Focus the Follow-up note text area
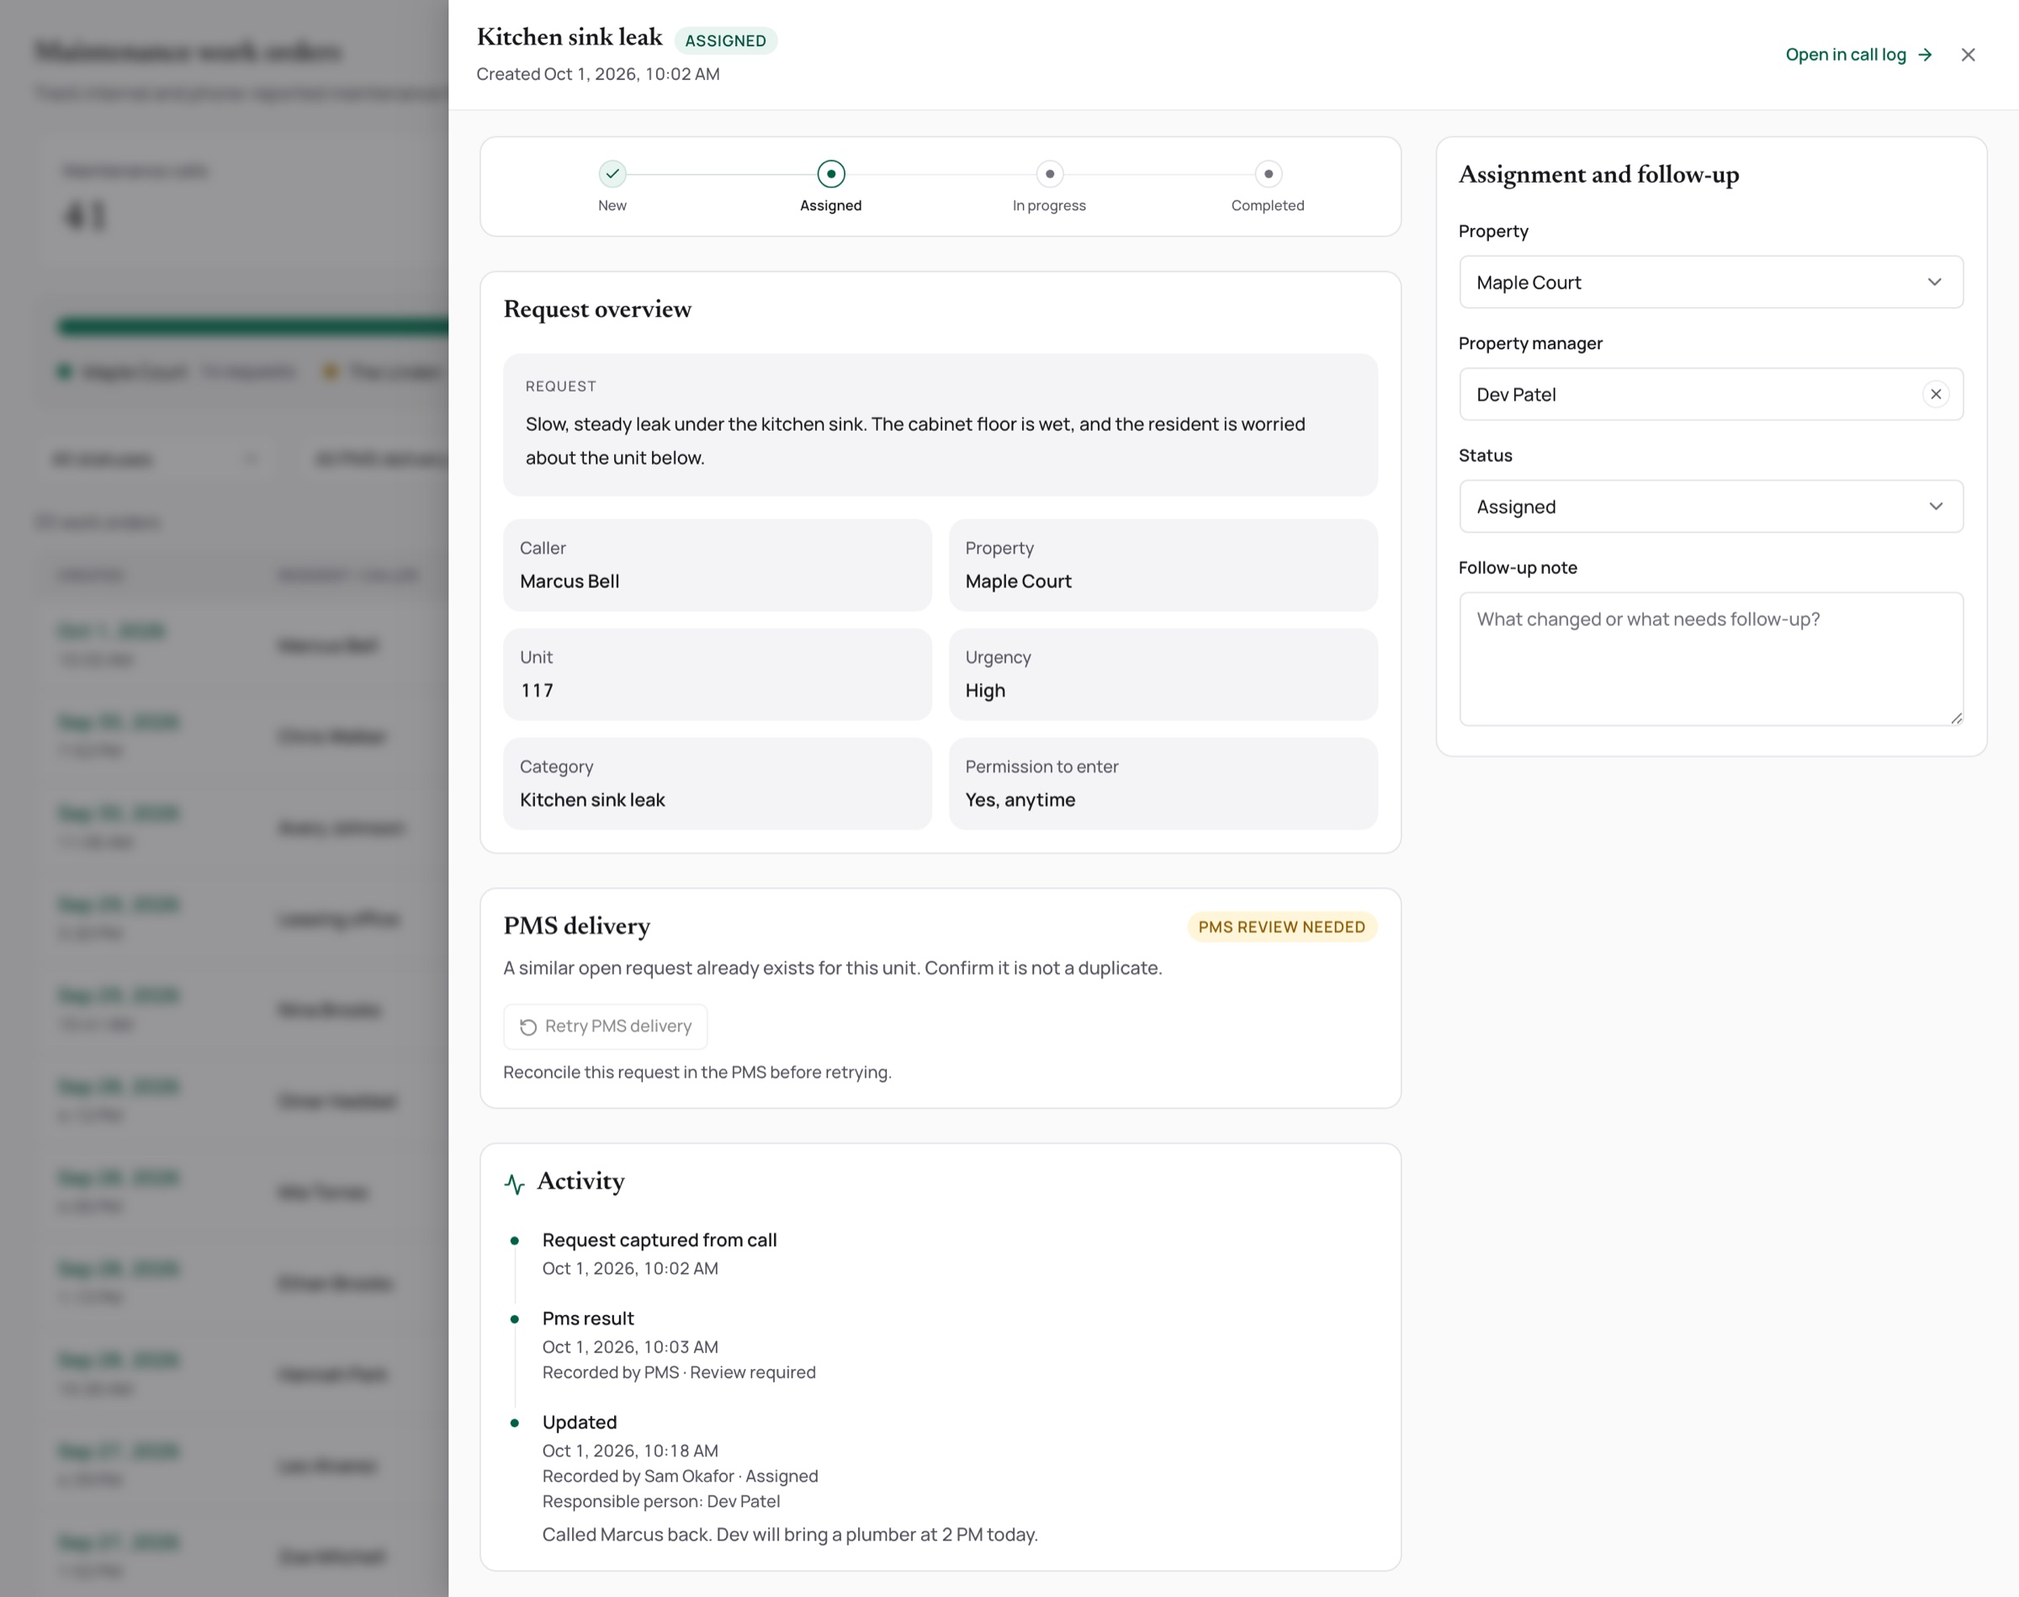 click(1710, 659)
